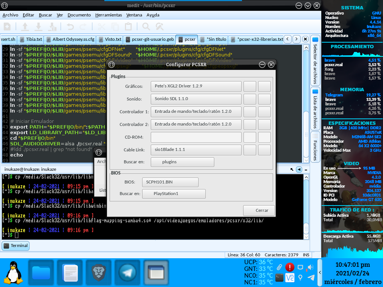
Task: Click the Find and Replace toolbar icon
Action: tap(159, 27)
